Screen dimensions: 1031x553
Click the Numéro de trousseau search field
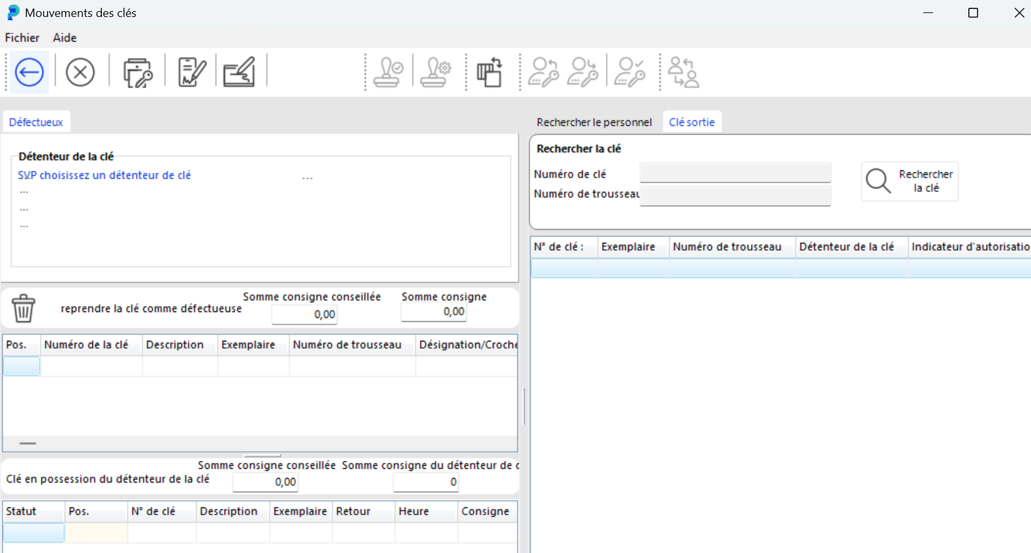(735, 196)
